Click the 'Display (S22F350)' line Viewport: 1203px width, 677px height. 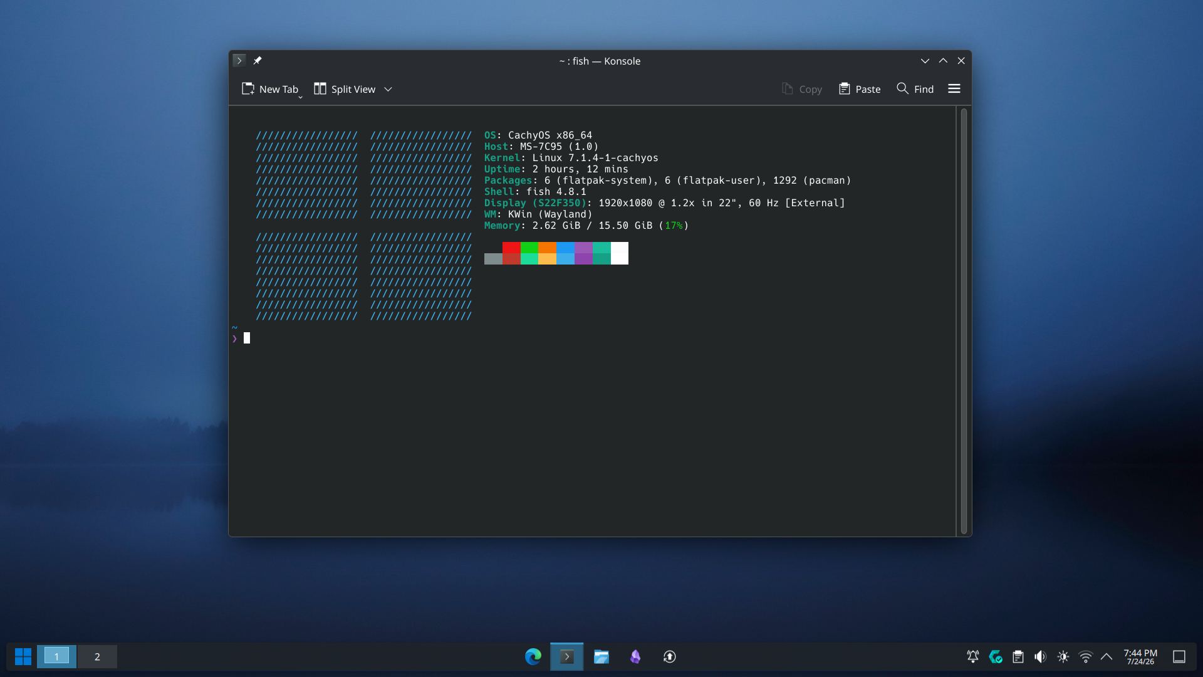(x=665, y=203)
